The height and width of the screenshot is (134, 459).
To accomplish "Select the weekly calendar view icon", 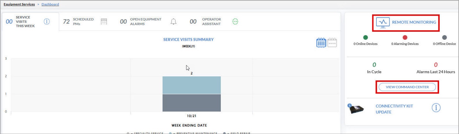I will pos(321,43).
